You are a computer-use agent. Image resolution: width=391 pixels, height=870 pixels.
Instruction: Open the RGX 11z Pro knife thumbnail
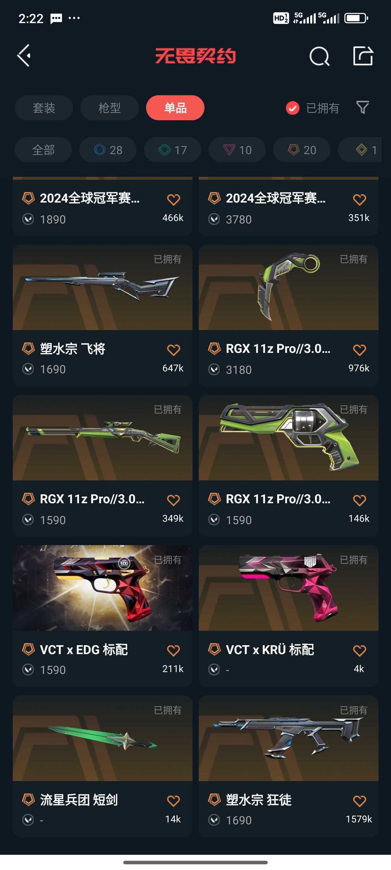point(289,287)
